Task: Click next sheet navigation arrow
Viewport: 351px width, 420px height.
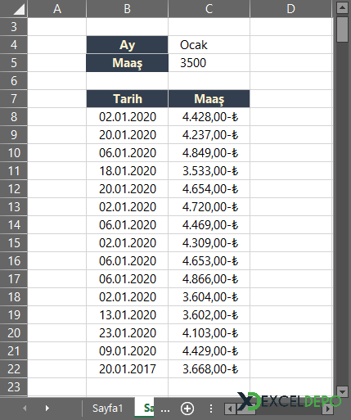Action: [47, 409]
